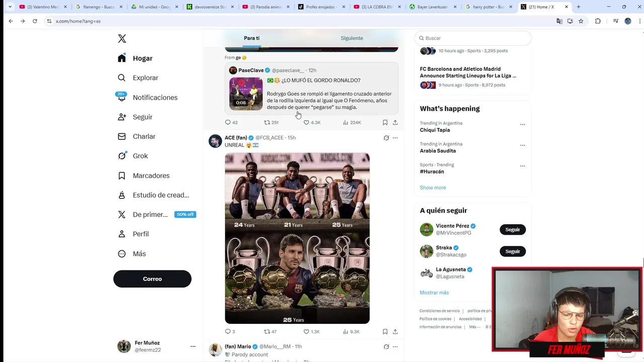Reload the page in the browser toolbar

coord(35,21)
